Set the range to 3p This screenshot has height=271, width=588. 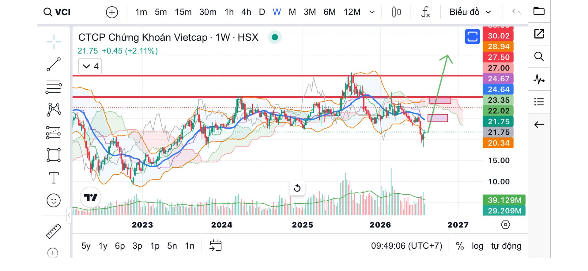[x=137, y=246]
